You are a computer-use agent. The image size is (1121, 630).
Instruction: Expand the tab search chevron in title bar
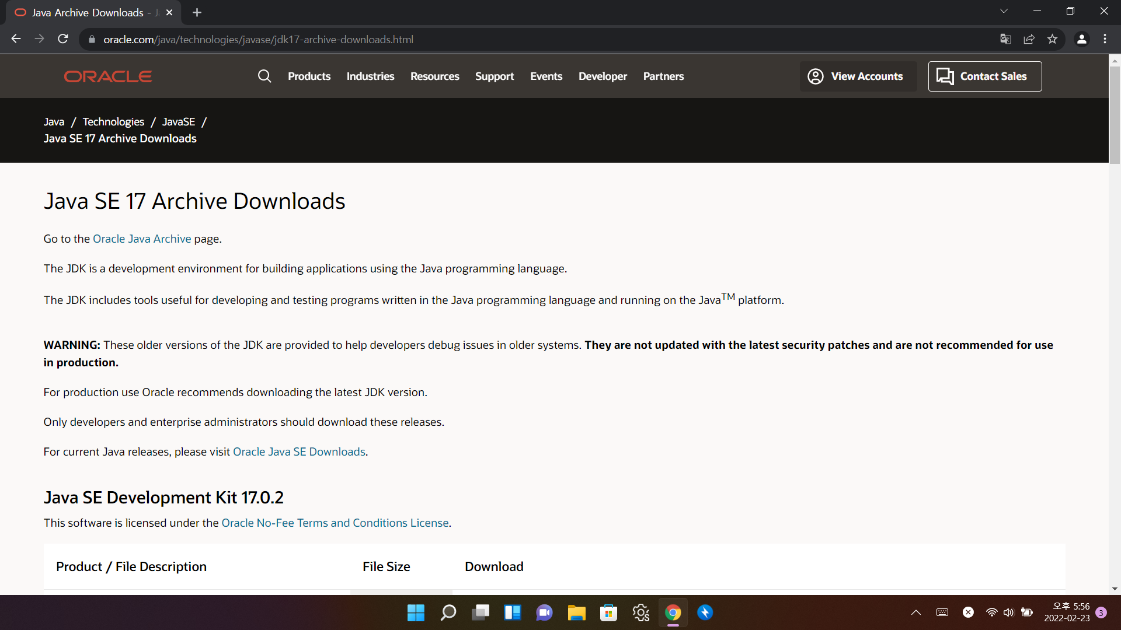[x=1004, y=12]
